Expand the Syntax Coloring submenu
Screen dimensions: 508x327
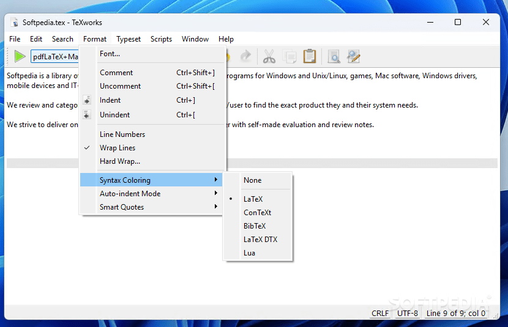pos(151,180)
